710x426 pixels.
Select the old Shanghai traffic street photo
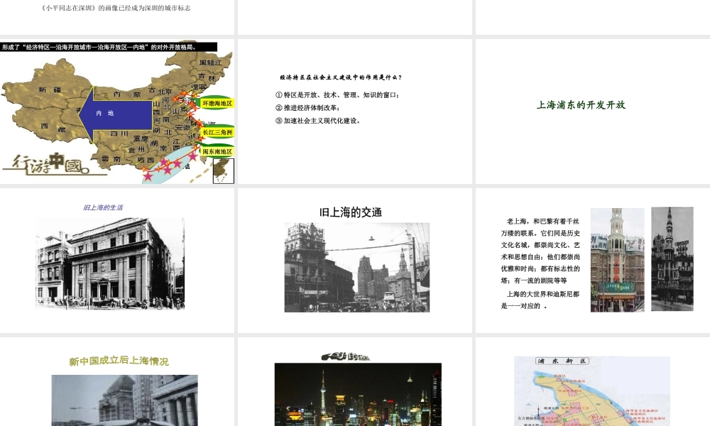click(356, 267)
